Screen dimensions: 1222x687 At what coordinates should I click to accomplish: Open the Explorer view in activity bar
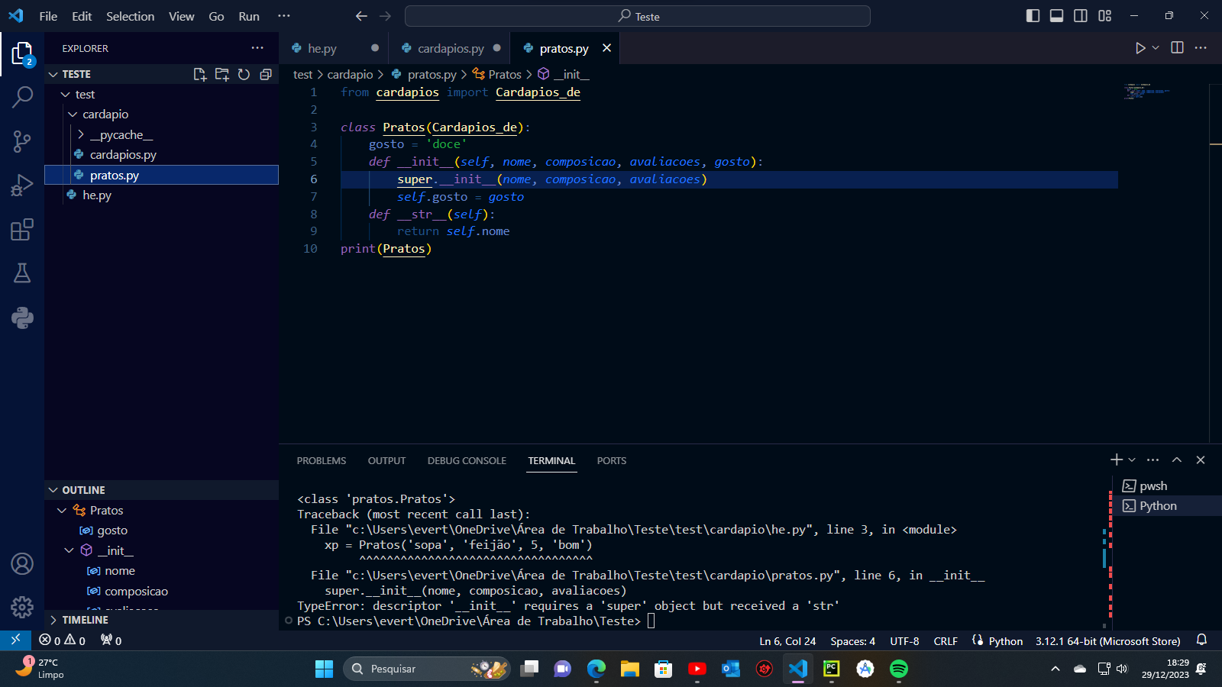pyautogui.click(x=22, y=53)
